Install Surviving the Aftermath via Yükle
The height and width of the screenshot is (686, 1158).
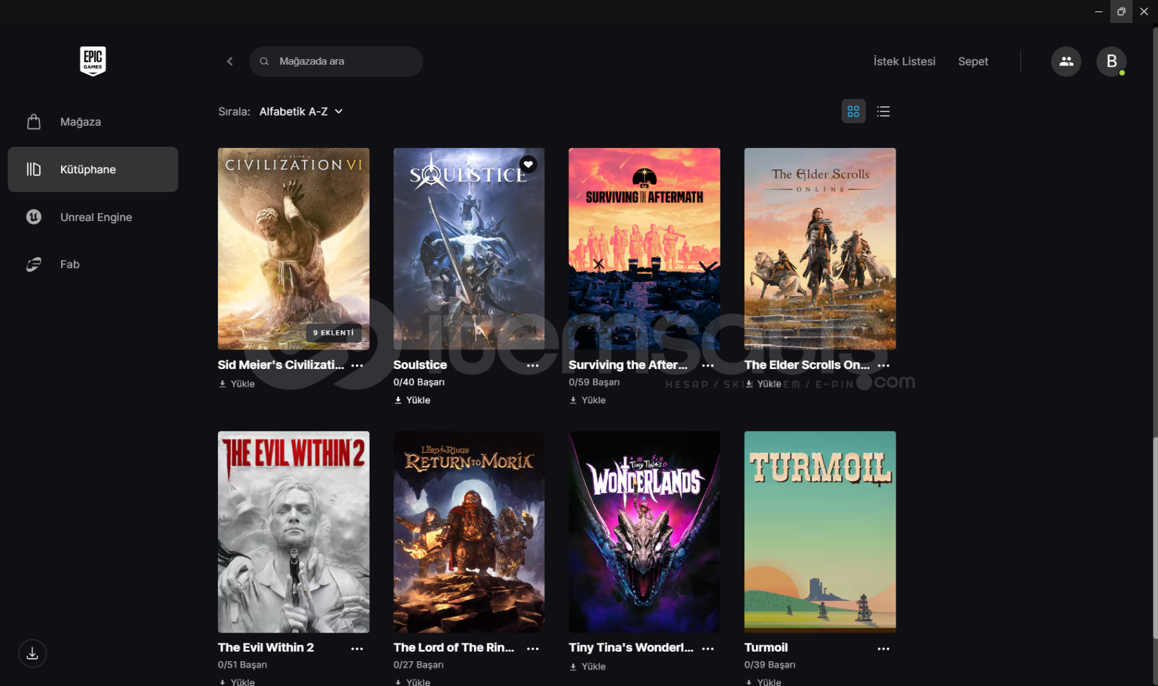tap(588, 400)
